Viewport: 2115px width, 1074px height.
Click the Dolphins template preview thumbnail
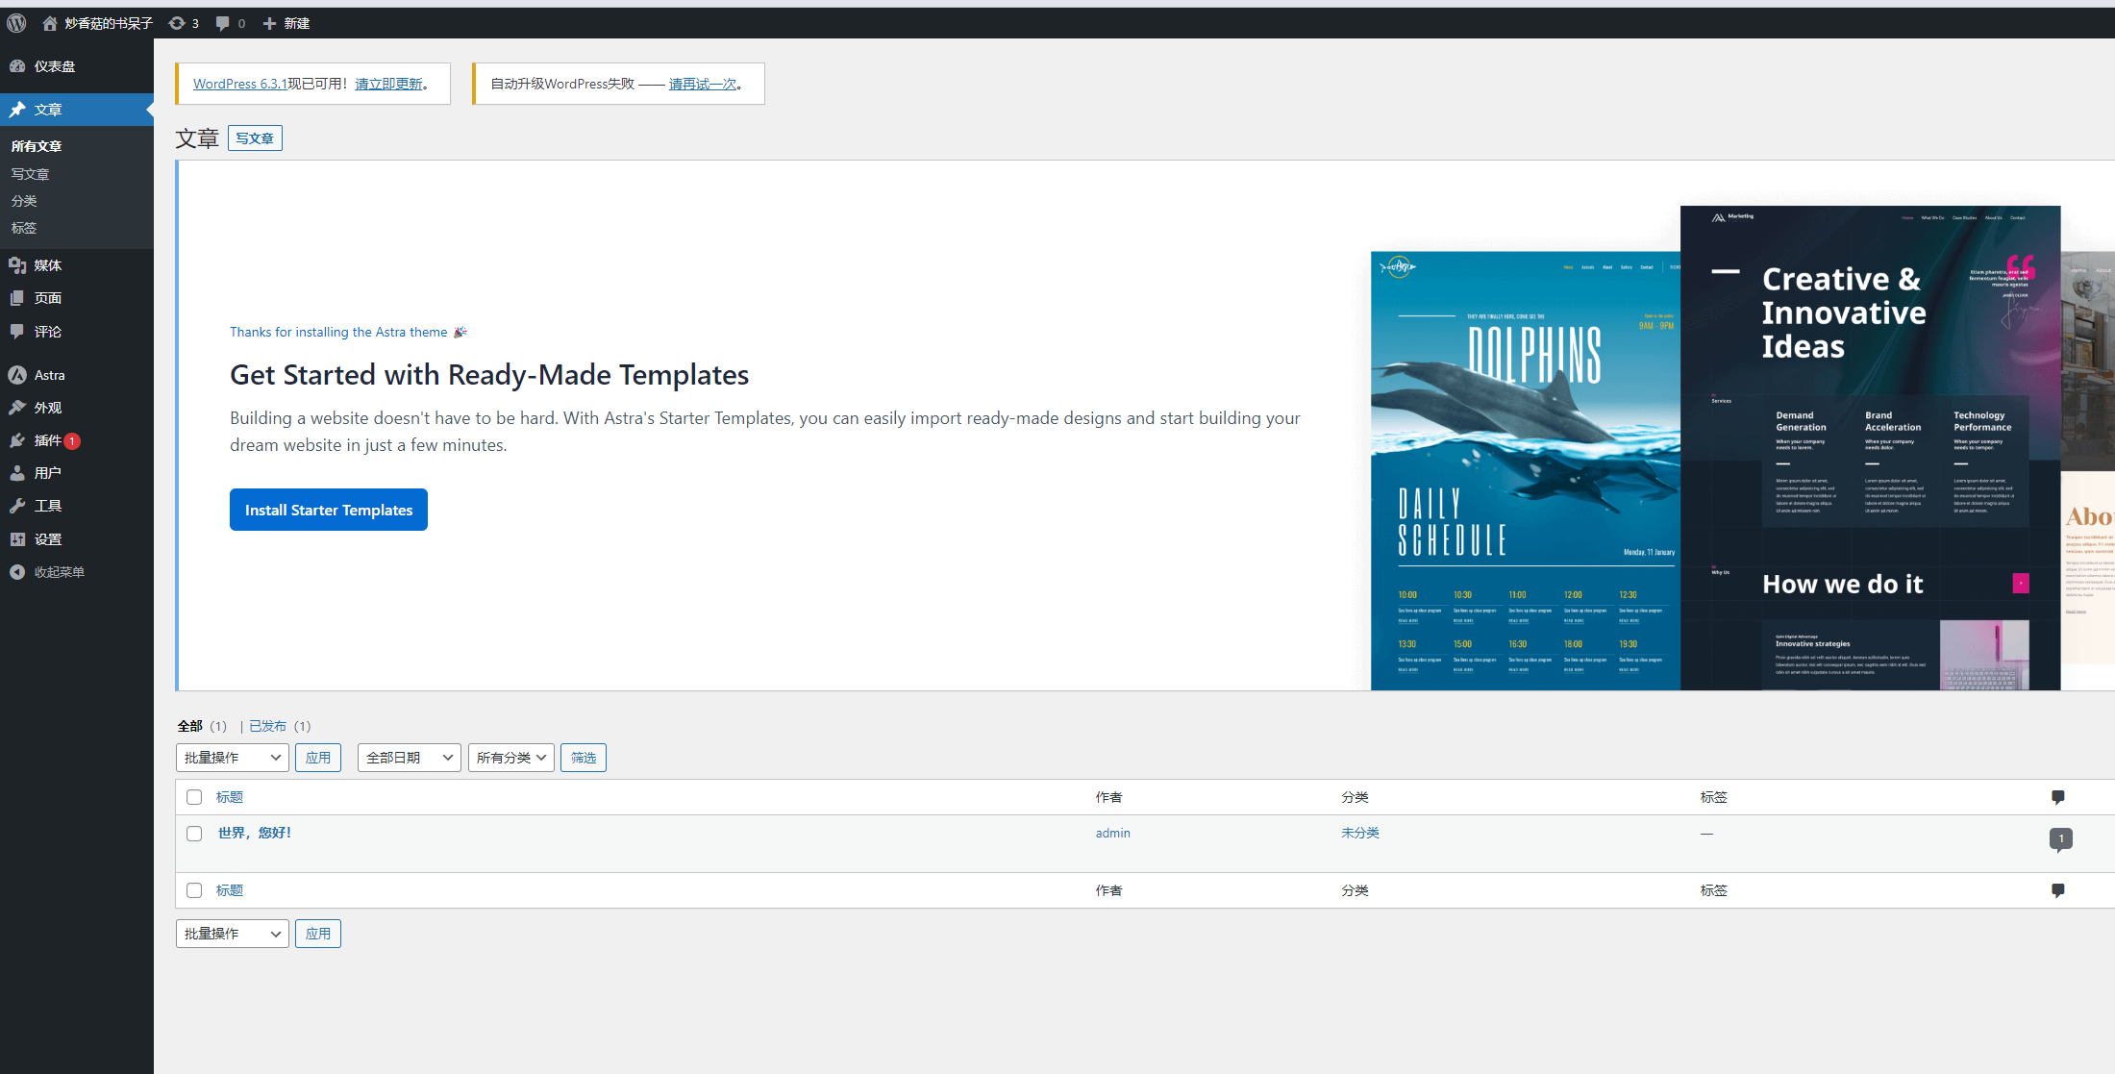pyautogui.click(x=1525, y=471)
